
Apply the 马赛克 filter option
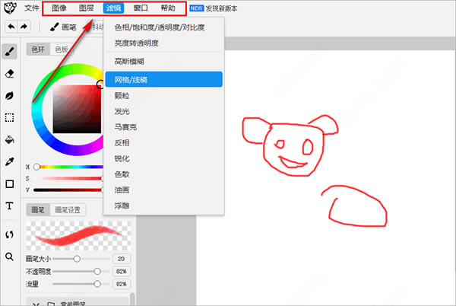pos(125,127)
